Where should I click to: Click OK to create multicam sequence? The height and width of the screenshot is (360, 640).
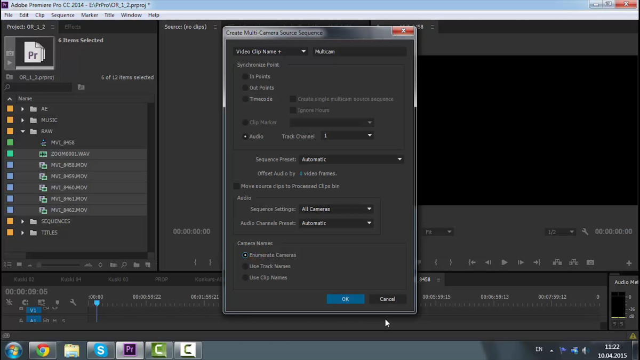click(x=345, y=299)
